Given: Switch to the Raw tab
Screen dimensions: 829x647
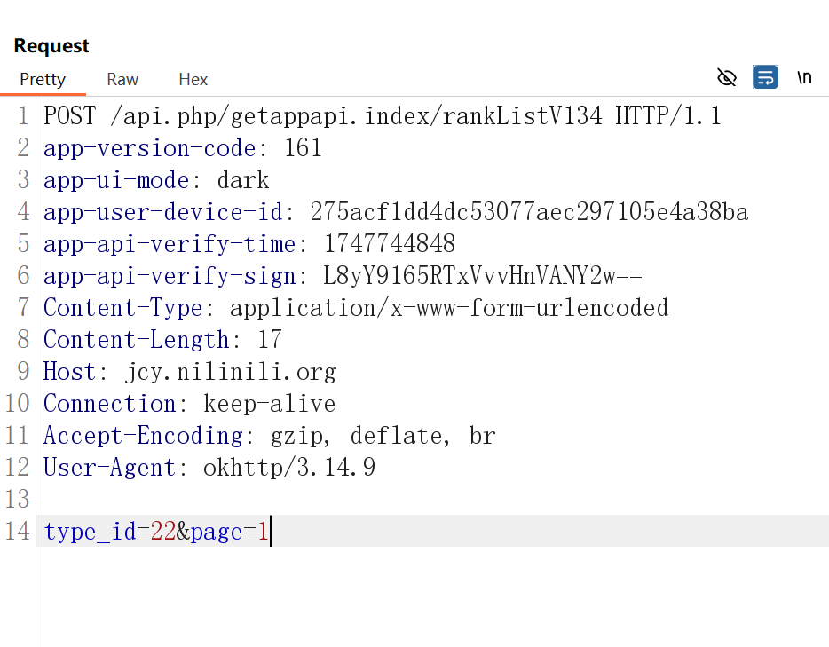Looking at the screenshot, I should (x=122, y=79).
